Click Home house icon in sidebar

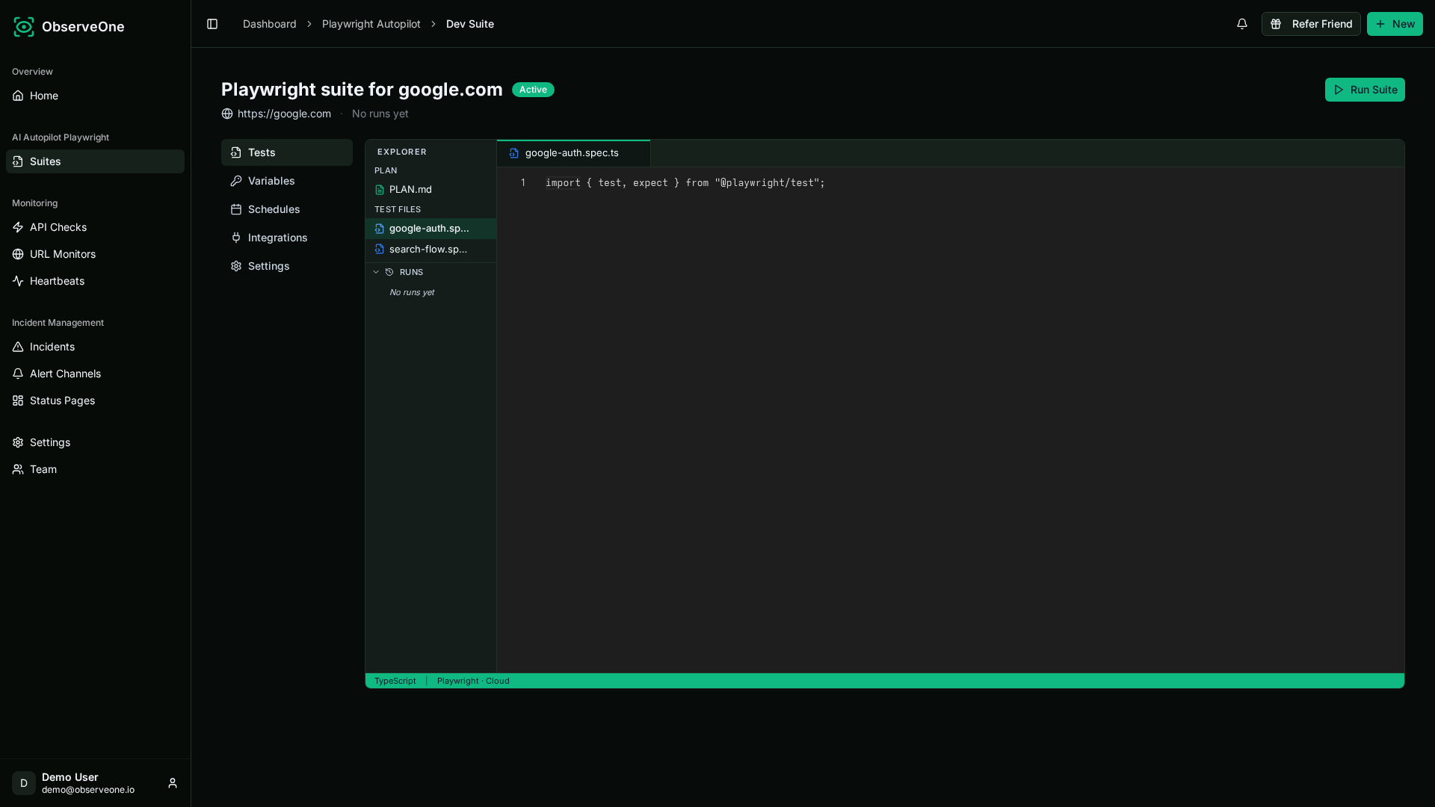18,96
